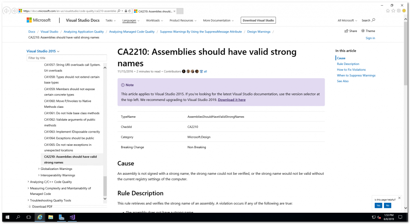This screenshot has height=224, width=410.
Task: Click the taskbar search icon
Action: coord(18,217)
